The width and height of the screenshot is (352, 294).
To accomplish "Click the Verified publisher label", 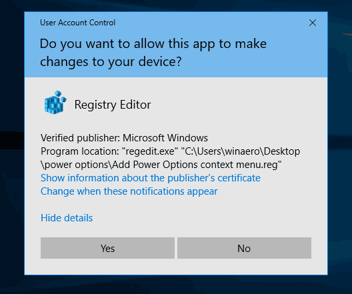I will tap(81, 138).
